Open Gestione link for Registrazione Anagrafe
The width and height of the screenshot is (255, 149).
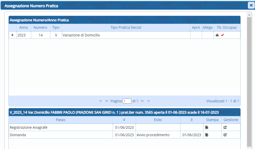(x=225, y=127)
